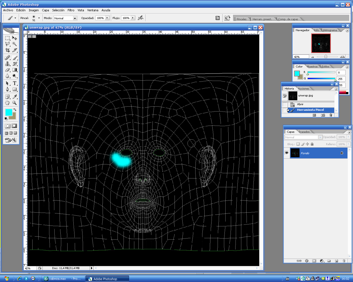Select the Hand tool
Image resolution: width=353 pixels, height=282 pixels.
(x=7, y=103)
